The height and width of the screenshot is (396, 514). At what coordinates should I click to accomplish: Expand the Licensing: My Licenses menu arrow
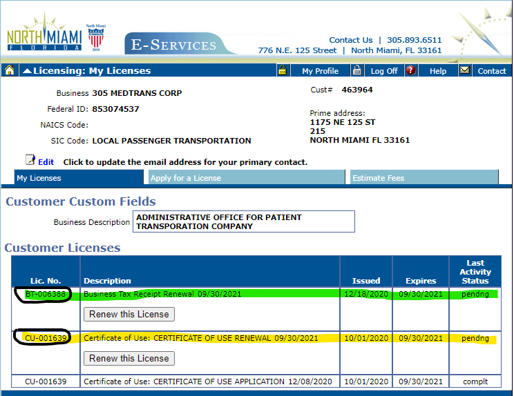coord(27,70)
